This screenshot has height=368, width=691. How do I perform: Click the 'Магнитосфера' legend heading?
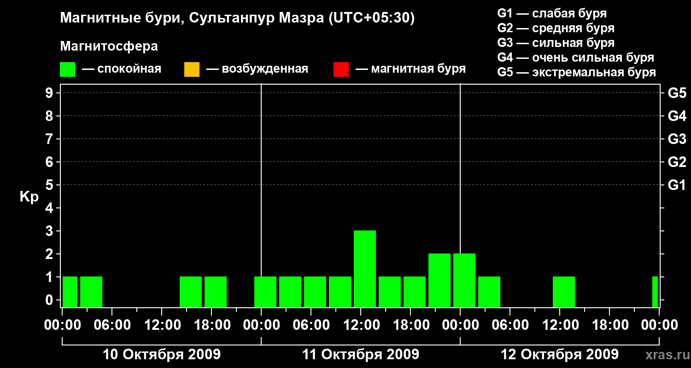109,46
